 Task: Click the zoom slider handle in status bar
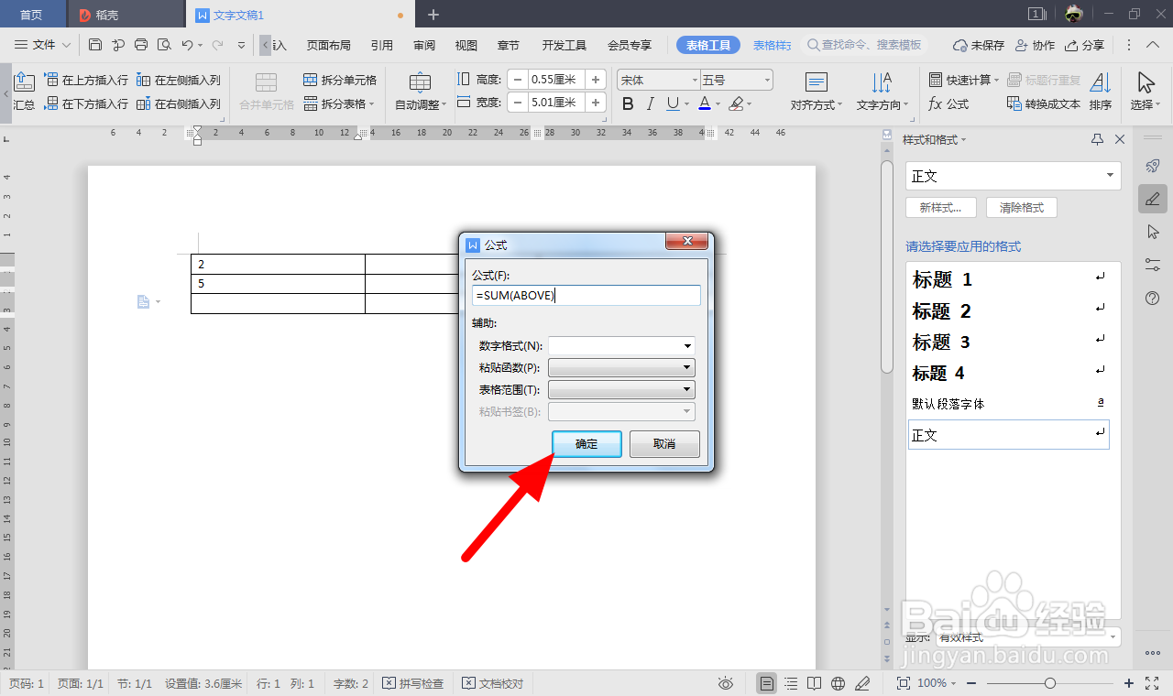1050,683
